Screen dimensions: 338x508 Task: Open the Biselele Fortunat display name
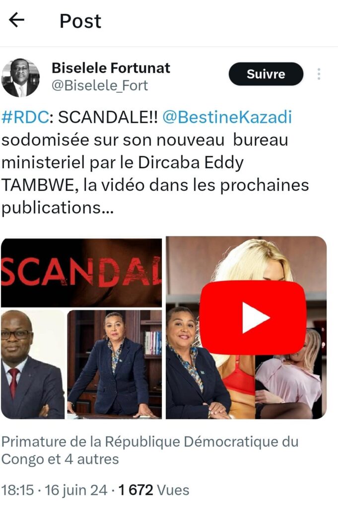111,68
